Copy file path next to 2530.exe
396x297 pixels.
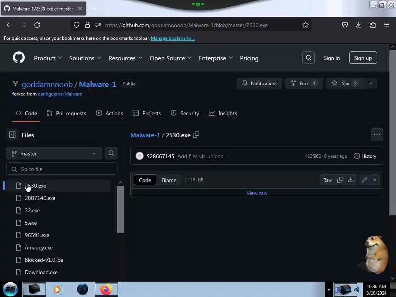(x=196, y=135)
